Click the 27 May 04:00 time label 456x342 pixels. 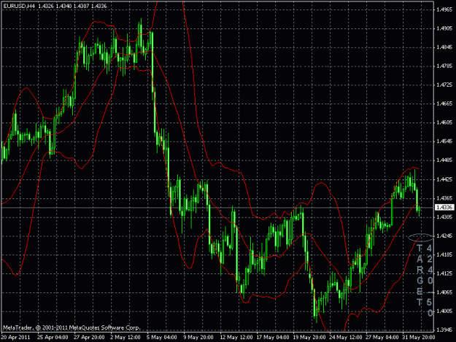click(382, 338)
